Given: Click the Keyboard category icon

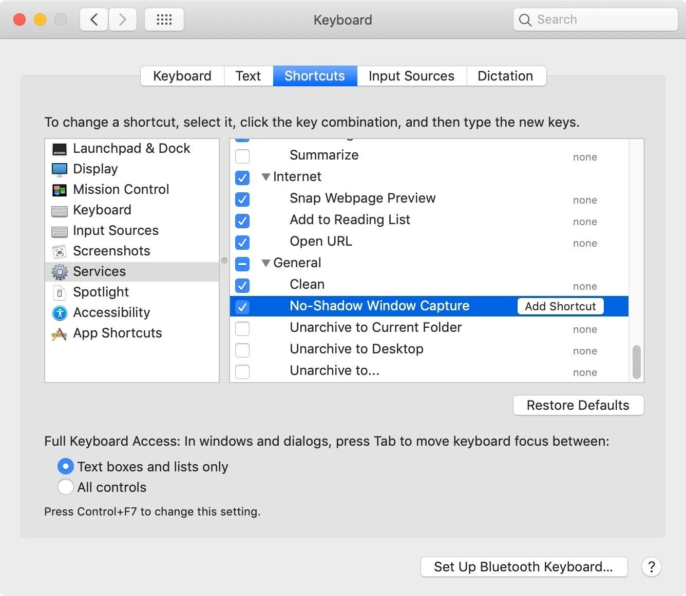Looking at the screenshot, I should pos(60,211).
